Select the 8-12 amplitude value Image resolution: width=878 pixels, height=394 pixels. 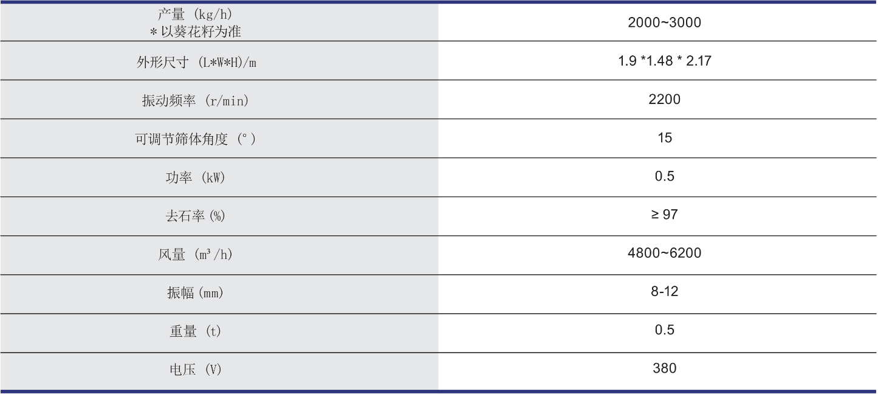click(664, 291)
